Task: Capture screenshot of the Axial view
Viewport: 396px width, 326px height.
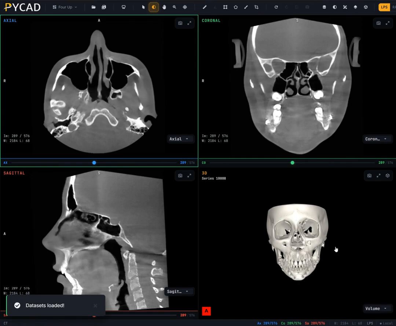Action: (x=180, y=23)
